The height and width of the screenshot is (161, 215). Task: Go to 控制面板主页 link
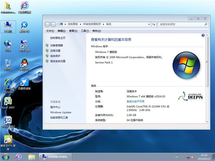58,38
